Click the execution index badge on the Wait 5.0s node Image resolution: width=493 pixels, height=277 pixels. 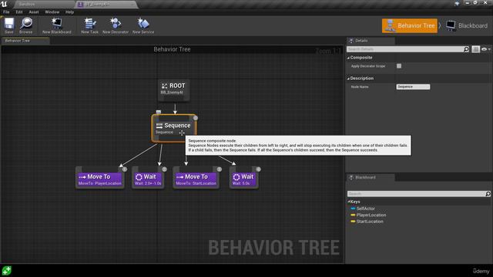258,169
